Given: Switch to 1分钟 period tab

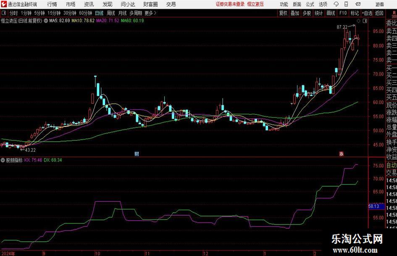Looking at the screenshot, I should coord(26,13).
